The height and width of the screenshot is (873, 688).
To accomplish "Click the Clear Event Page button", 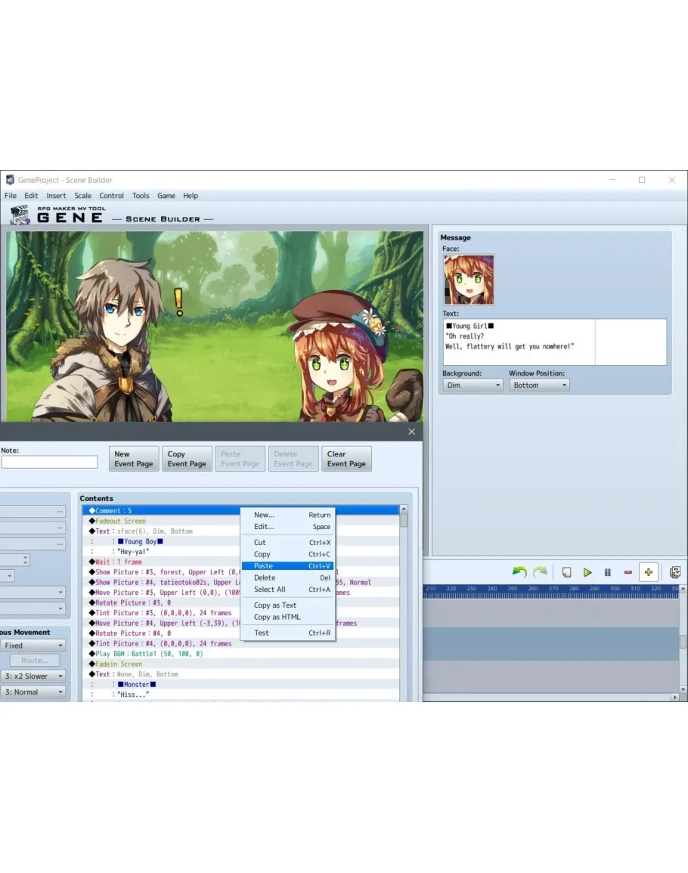I will click(346, 459).
